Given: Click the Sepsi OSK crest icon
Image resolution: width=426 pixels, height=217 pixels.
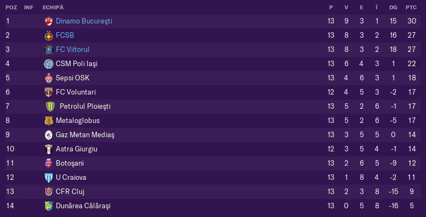Looking at the screenshot, I should point(49,78).
